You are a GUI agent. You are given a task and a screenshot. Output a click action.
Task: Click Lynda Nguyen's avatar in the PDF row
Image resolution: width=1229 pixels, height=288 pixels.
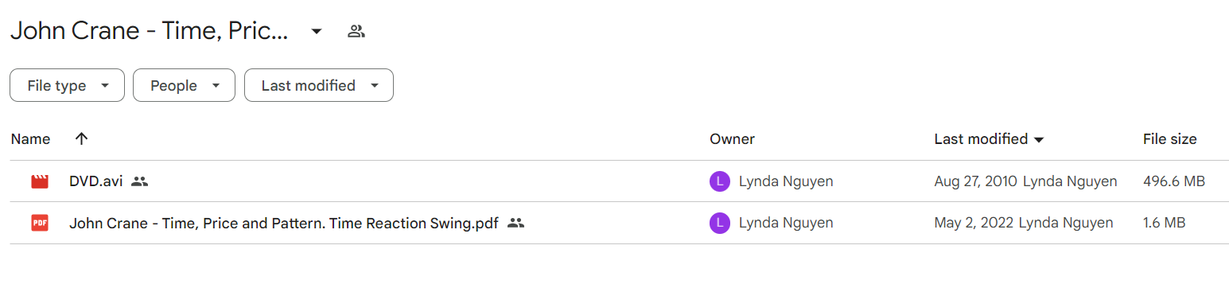coord(719,224)
